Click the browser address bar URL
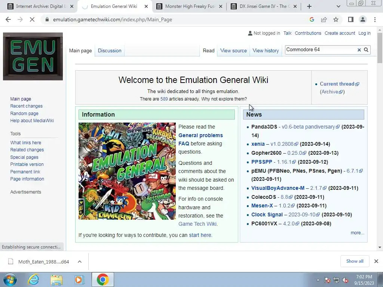This screenshot has width=383, height=287. pos(113,19)
